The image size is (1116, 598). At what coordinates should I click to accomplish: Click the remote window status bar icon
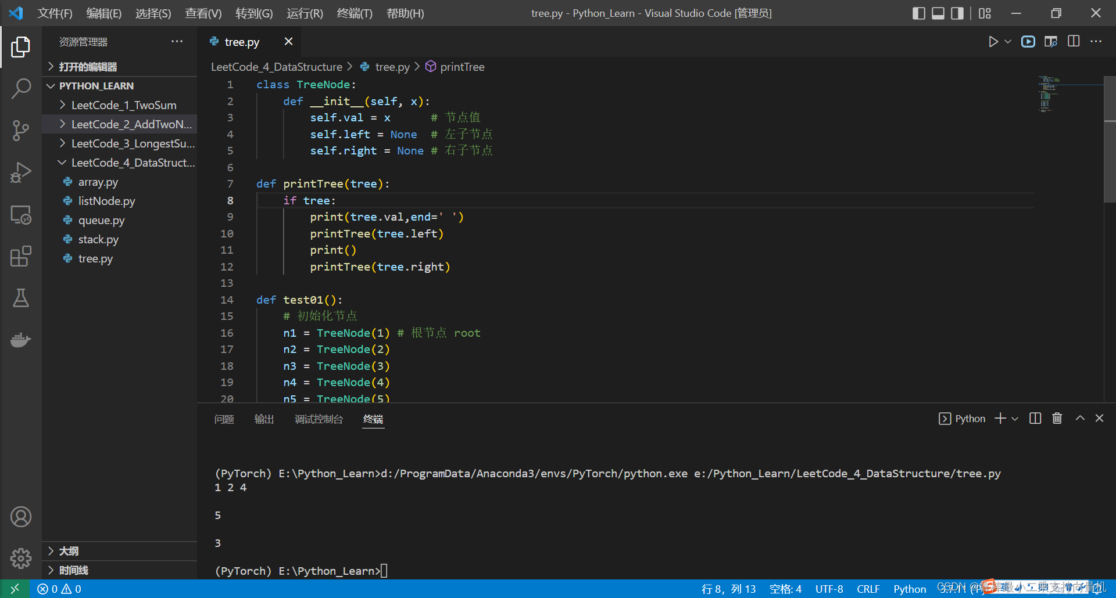pyautogui.click(x=15, y=589)
